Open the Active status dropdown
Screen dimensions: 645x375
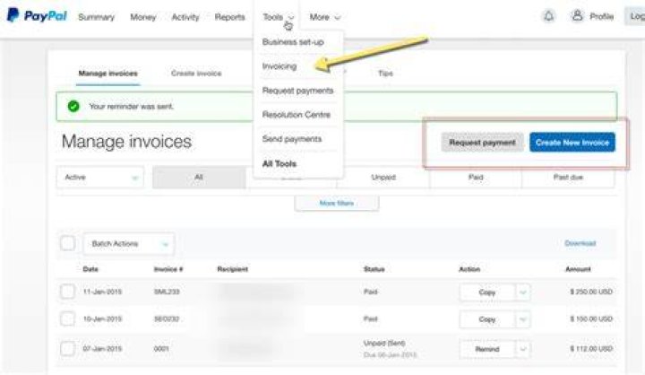[x=100, y=178]
